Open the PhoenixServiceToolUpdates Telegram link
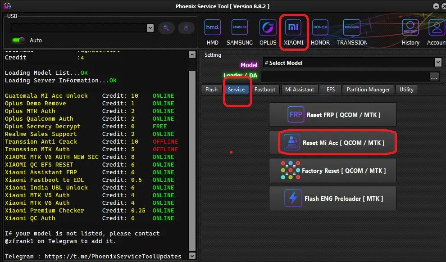 click(x=113, y=256)
